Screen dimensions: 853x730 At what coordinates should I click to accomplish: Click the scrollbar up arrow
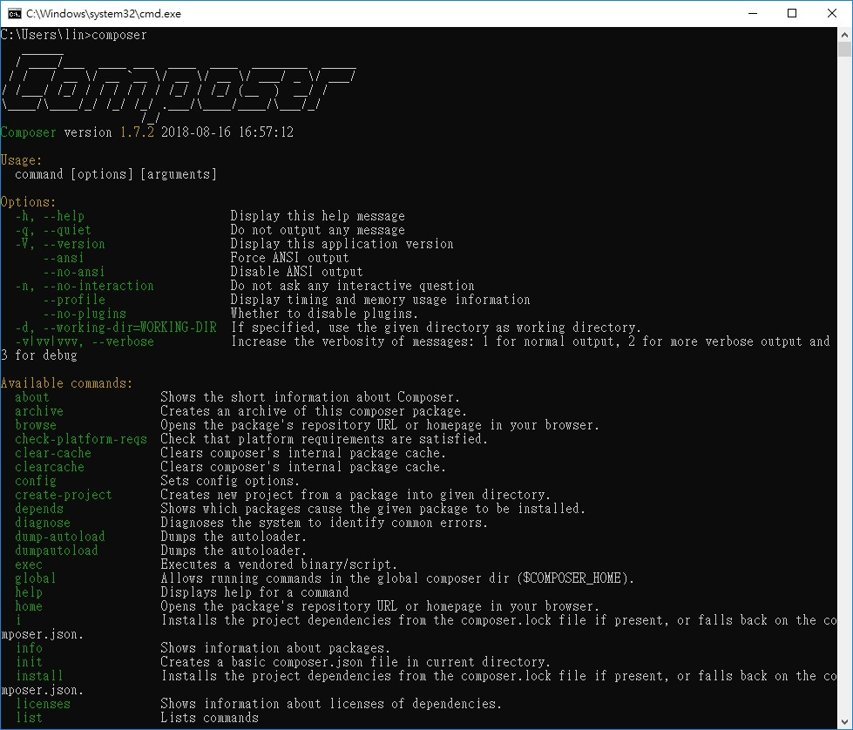tap(844, 34)
